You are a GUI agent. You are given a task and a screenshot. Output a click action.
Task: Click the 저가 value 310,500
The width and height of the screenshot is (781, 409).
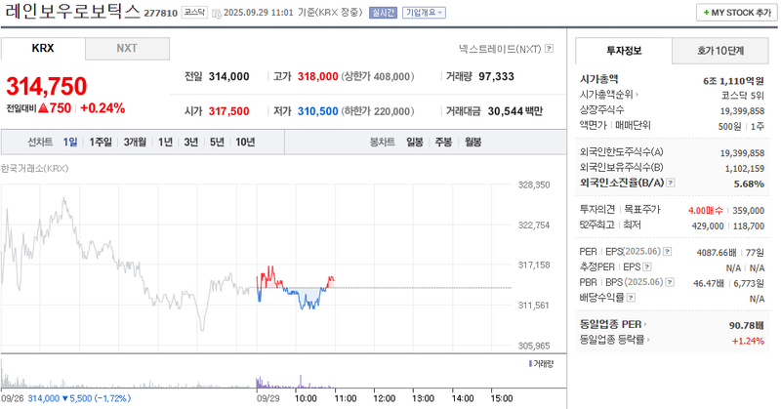pyautogui.click(x=318, y=111)
